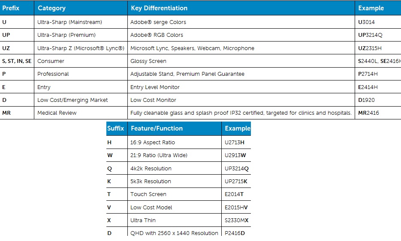Click 'Microsoft Lync, Speakers, Webcam, Microphone' text
The width and height of the screenshot is (401, 241).
point(192,48)
